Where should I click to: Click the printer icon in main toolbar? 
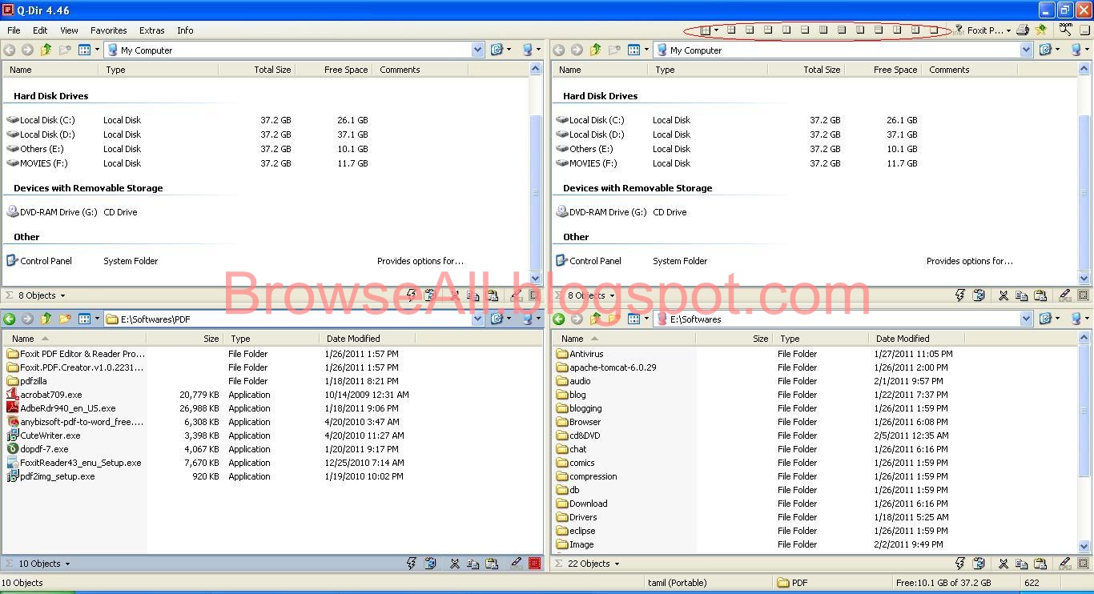[x=1023, y=30]
